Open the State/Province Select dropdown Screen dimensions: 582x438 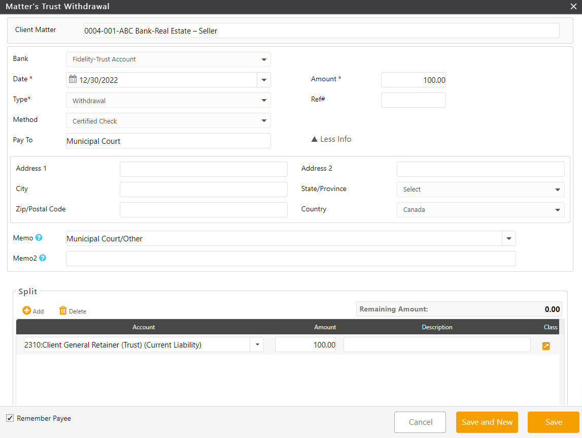click(x=480, y=190)
